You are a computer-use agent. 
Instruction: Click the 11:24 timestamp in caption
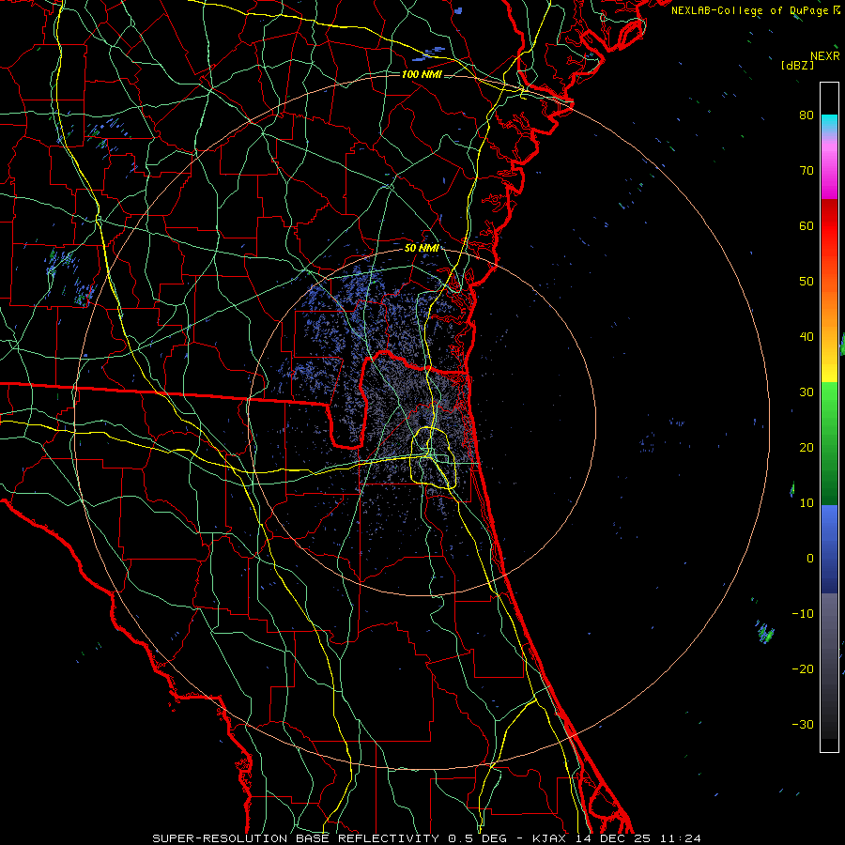[679, 838]
